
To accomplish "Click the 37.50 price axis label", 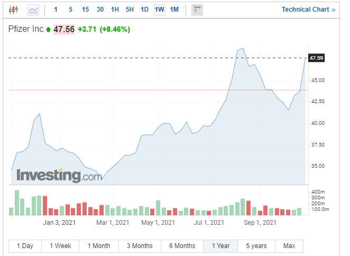I will coord(318,145).
